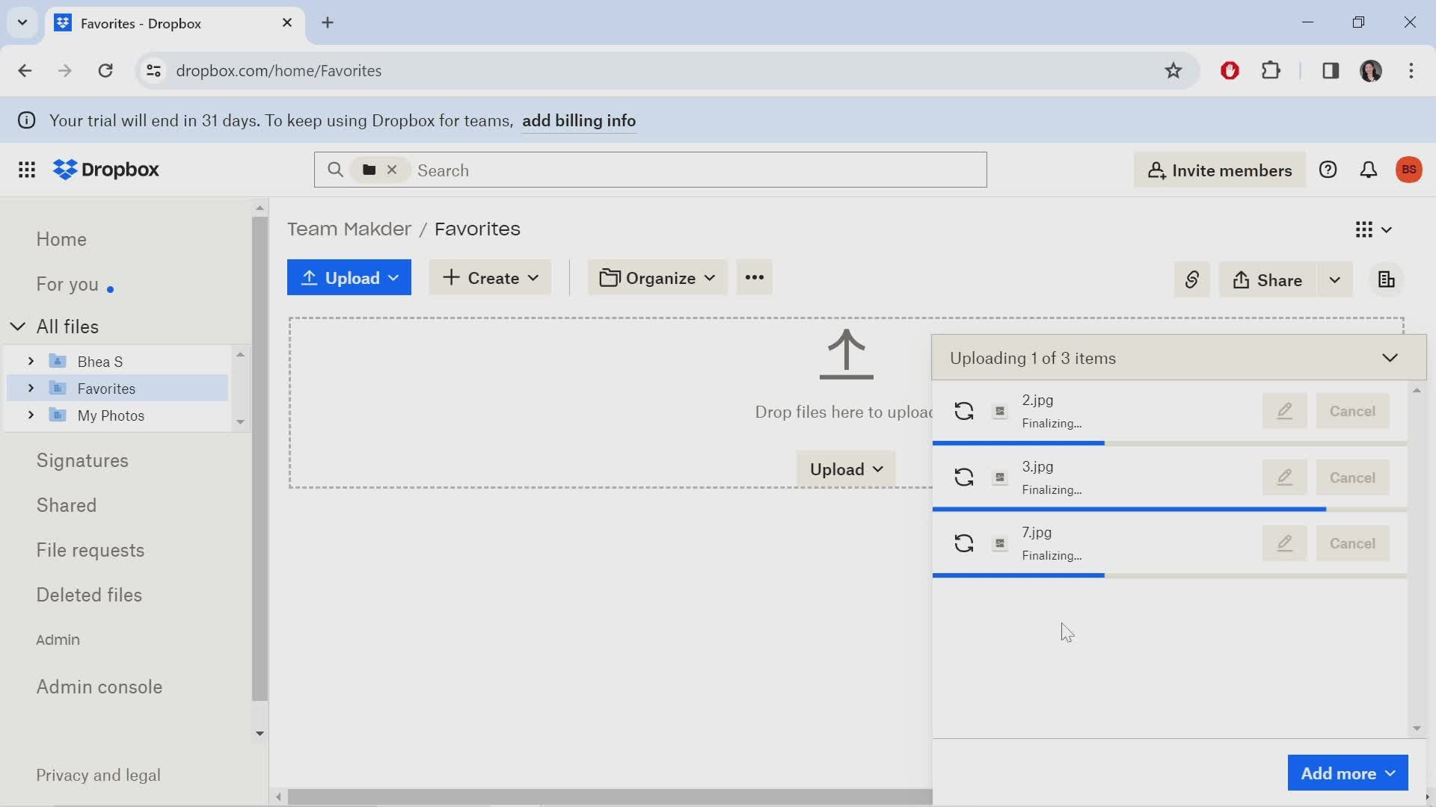Viewport: 1436px width, 807px height.
Task: Expand the Favorites folder tree item
Action: tap(31, 387)
